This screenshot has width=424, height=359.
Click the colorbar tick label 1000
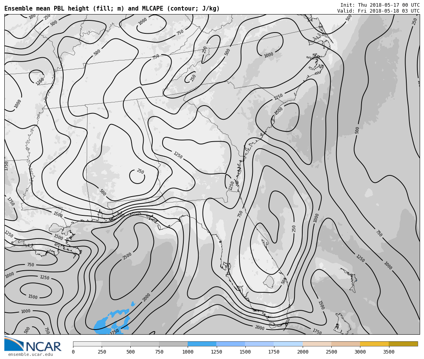[188, 352]
